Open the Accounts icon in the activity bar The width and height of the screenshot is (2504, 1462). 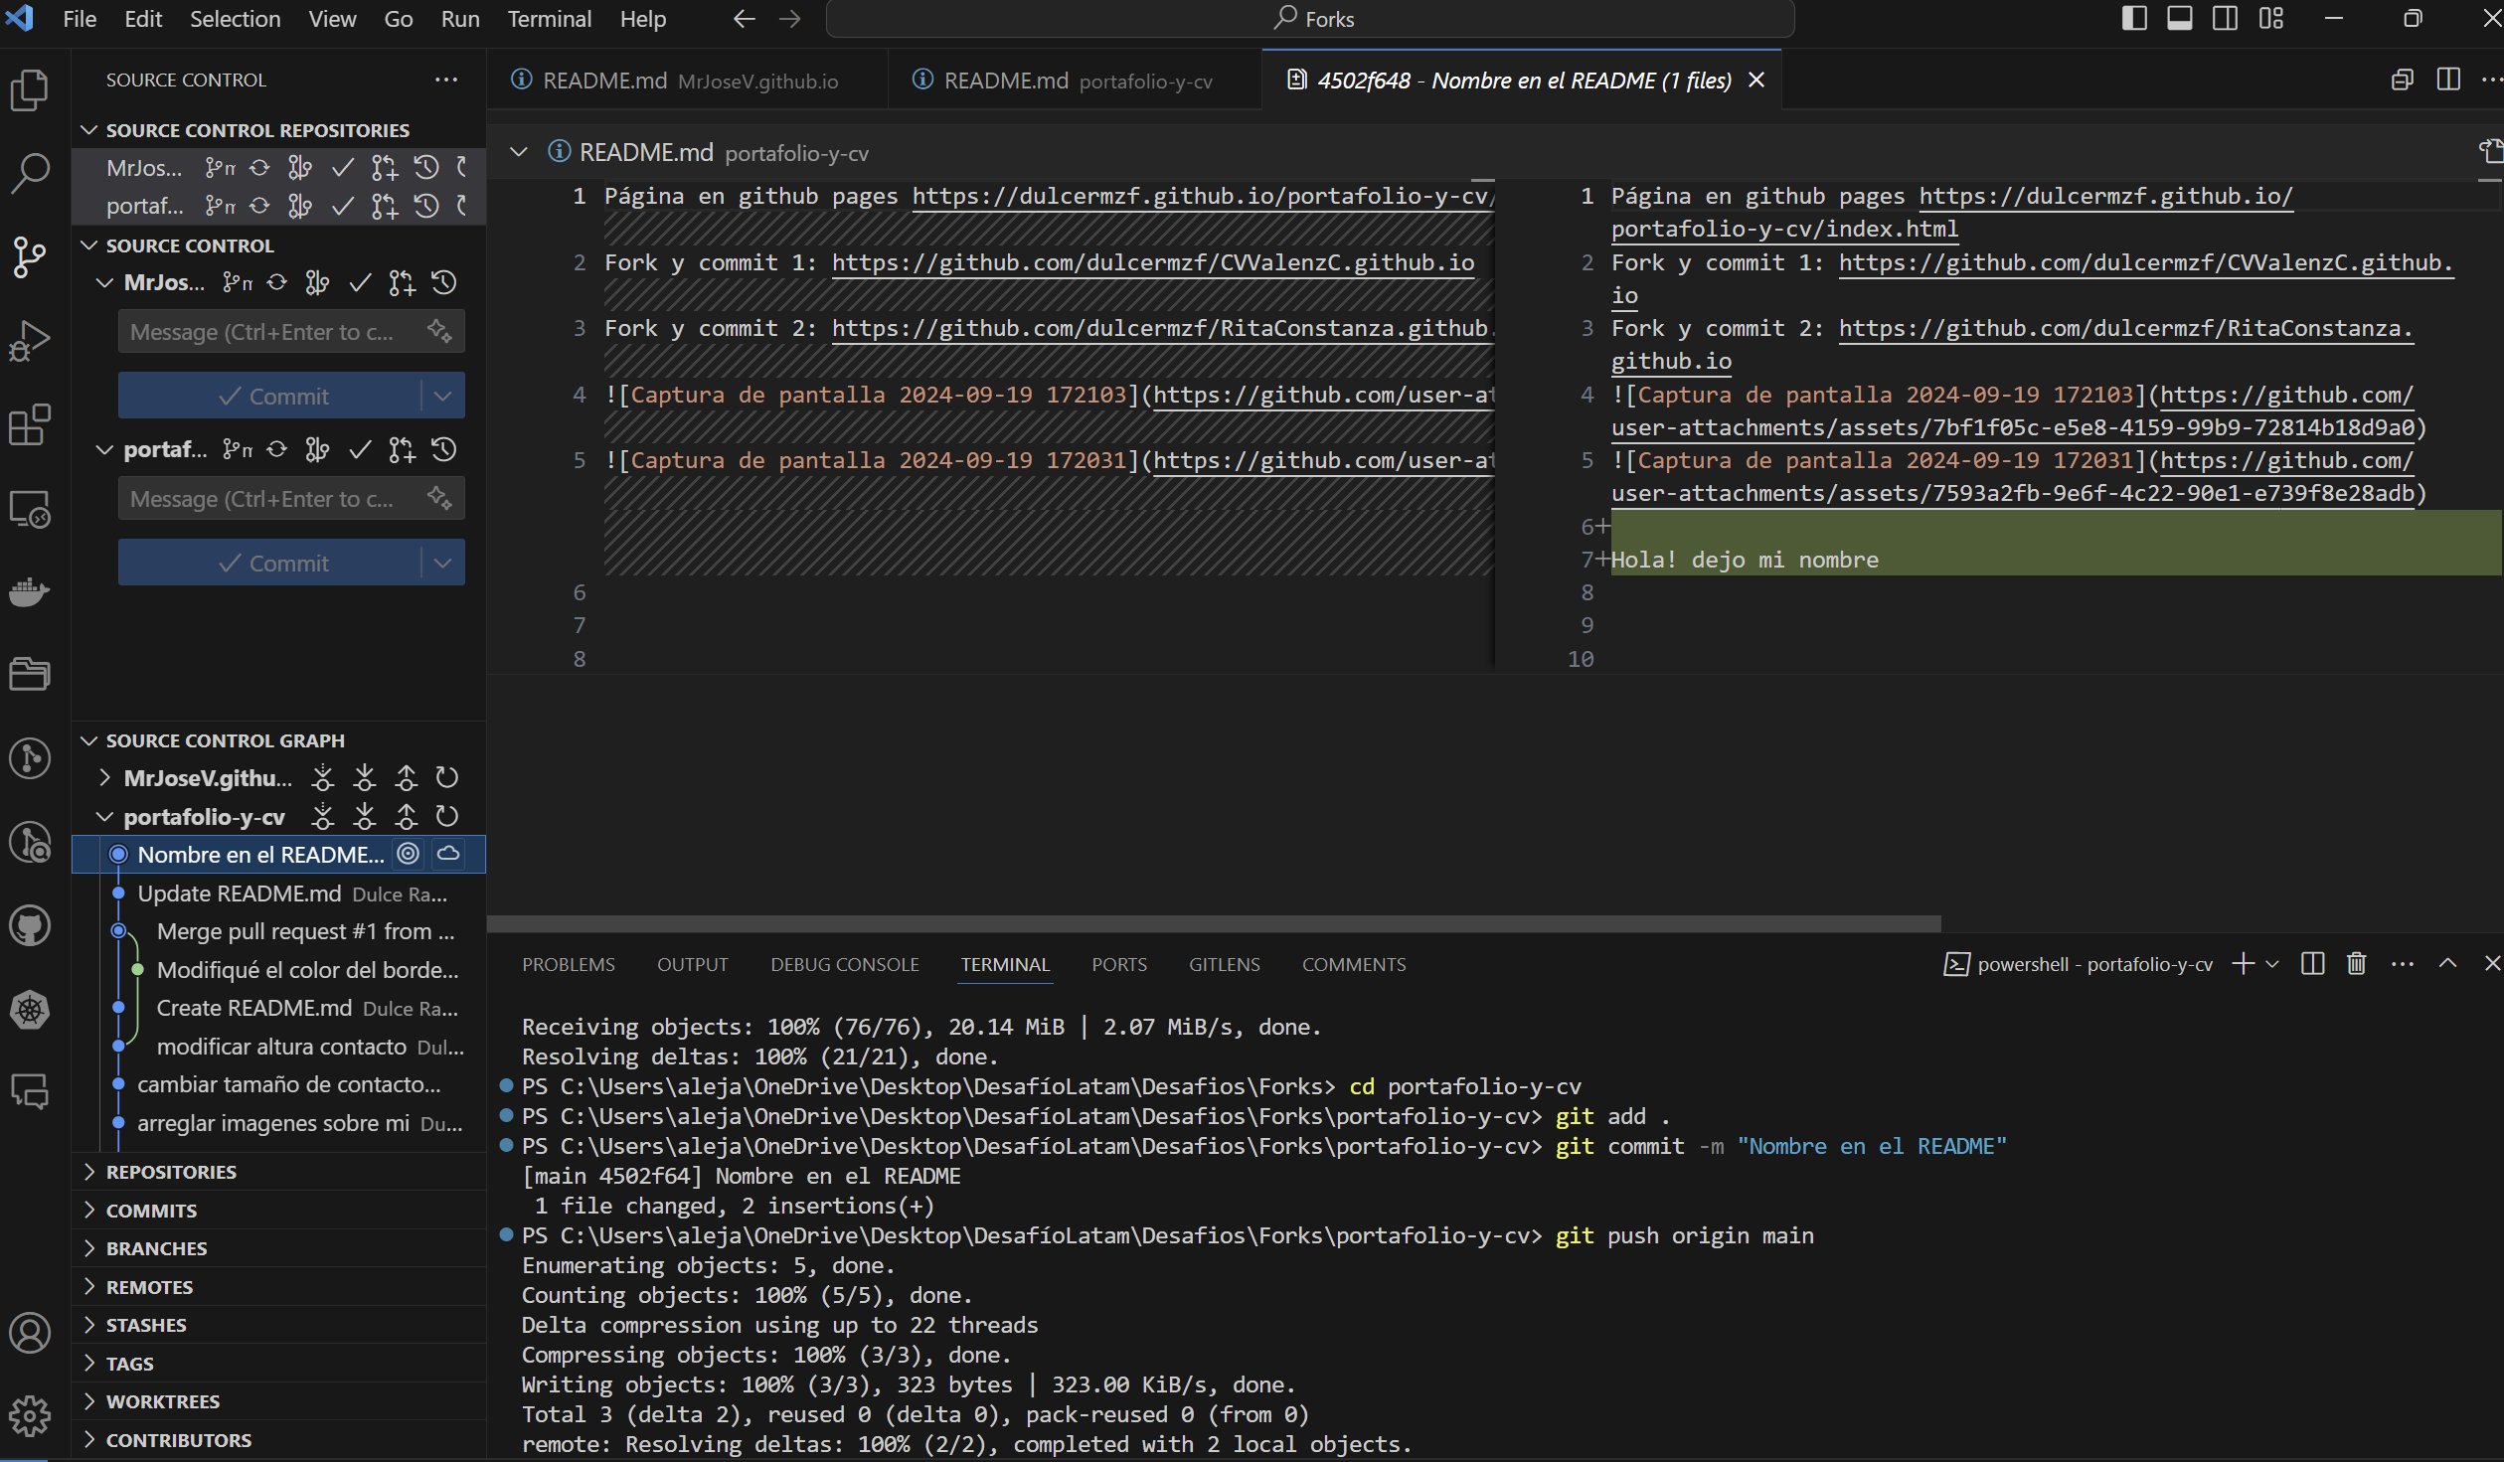[30, 1333]
